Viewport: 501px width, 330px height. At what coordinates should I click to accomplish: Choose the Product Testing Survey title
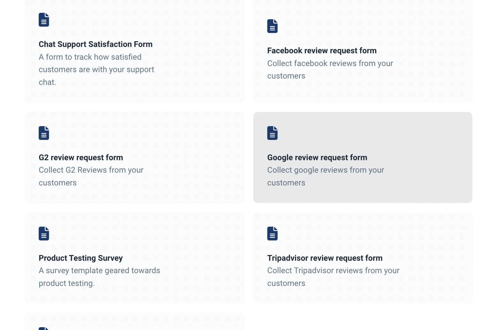[81, 258]
